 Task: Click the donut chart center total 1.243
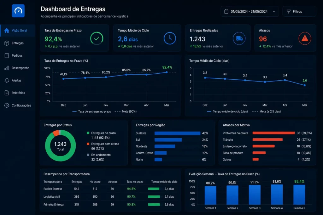pos(60,144)
